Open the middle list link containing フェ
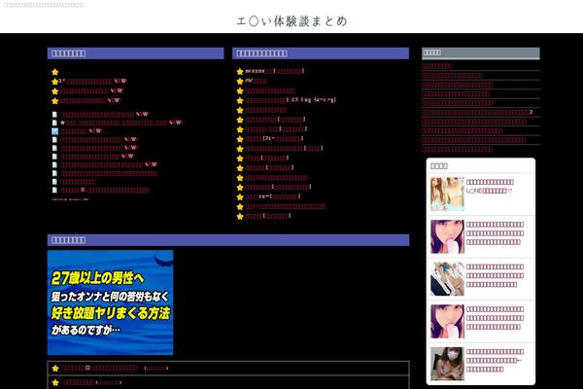583x389 pixels. (x=274, y=139)
